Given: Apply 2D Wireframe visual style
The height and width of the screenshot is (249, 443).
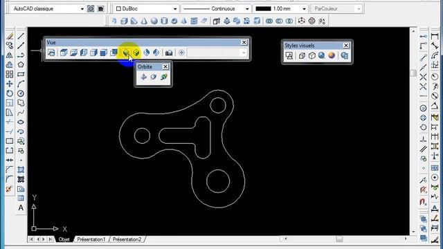Looking at the screenshot, I should pyautogui.click(x=289, y=55).
